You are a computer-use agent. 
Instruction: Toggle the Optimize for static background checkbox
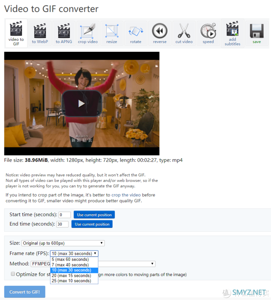tap(13, 274)
